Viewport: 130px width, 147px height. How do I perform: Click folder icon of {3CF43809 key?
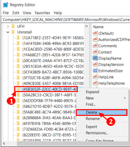pos(18,72)
